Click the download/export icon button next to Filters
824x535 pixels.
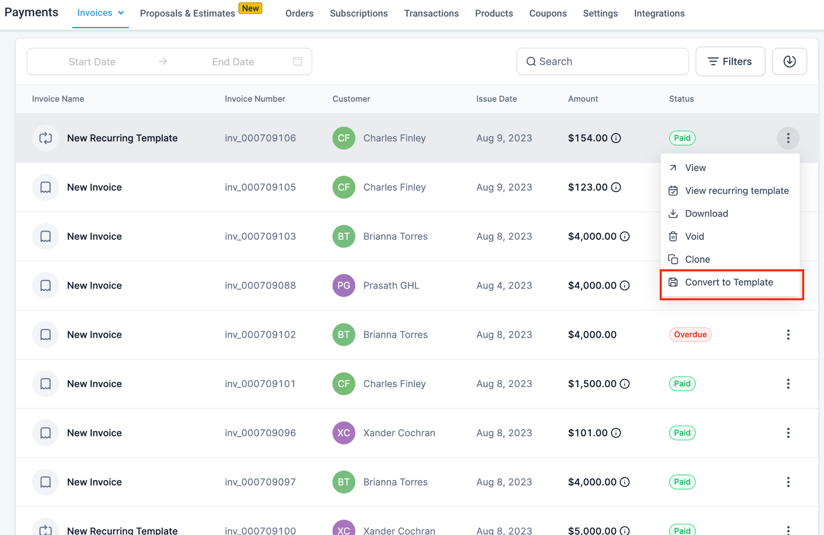click(789, 61)
